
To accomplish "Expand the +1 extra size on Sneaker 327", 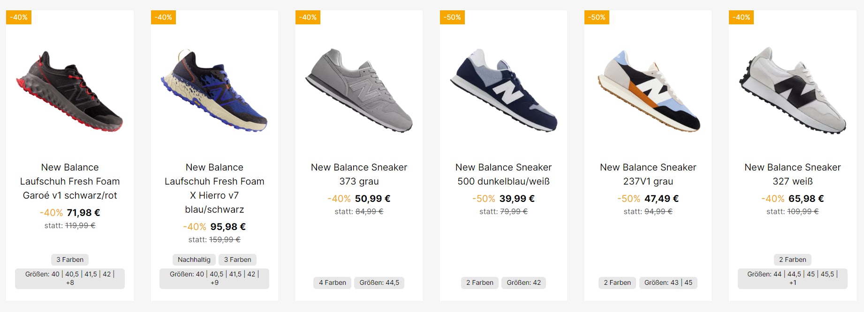I will (x=793, y=282).
